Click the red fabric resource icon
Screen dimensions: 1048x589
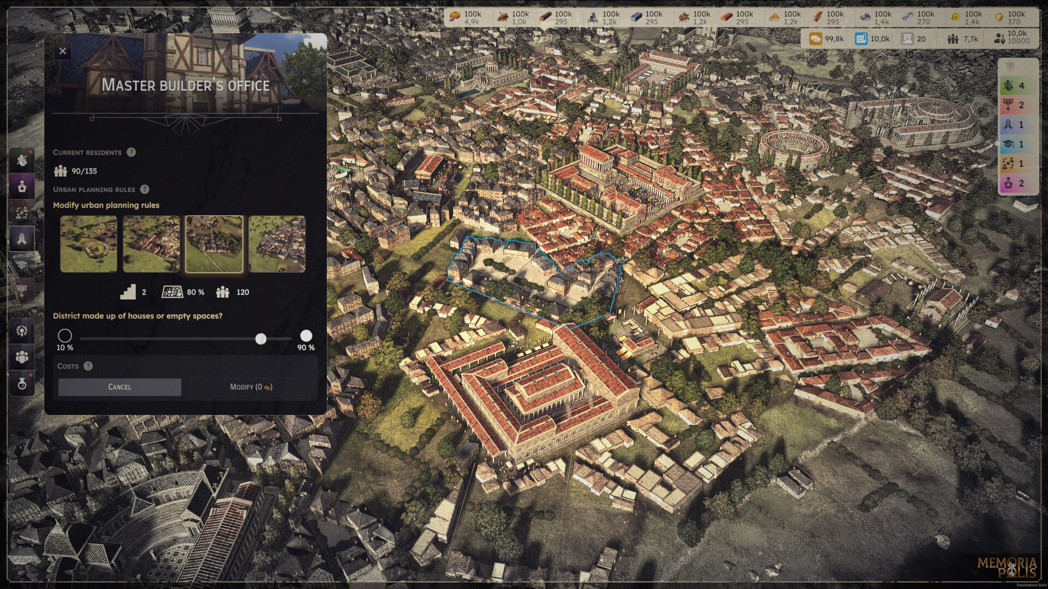[x=817, y=17]
